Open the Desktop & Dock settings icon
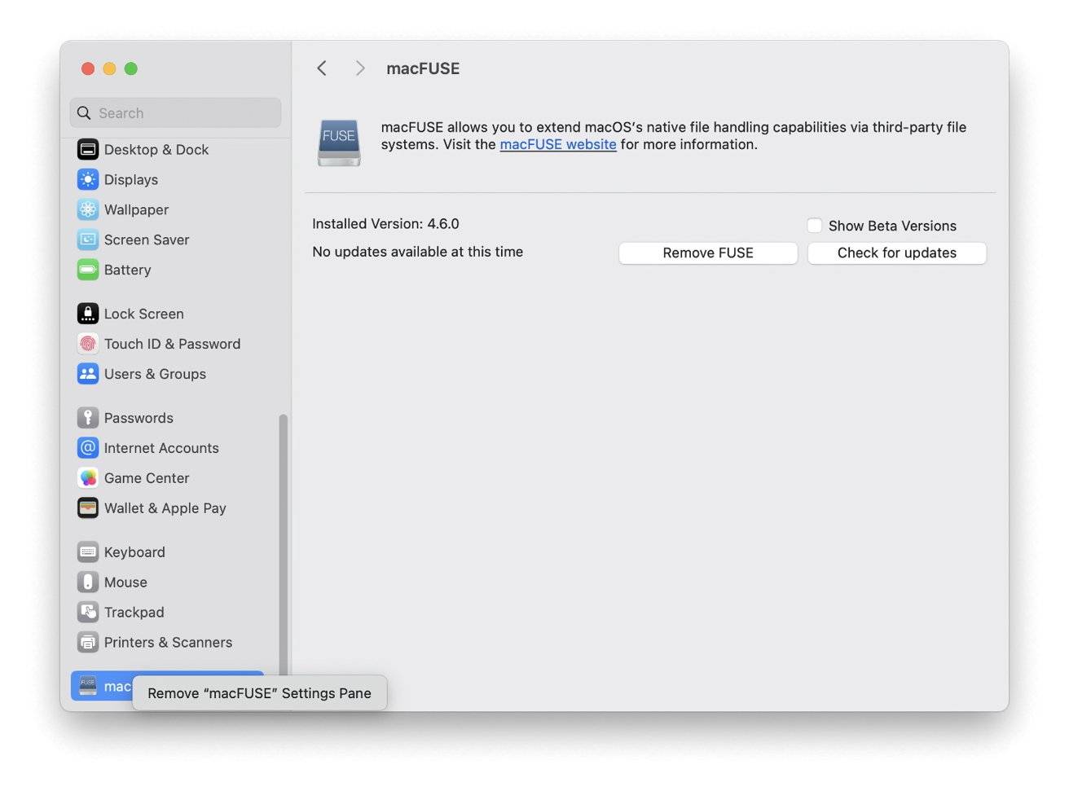1069x791 pixels. click(88, 150)
